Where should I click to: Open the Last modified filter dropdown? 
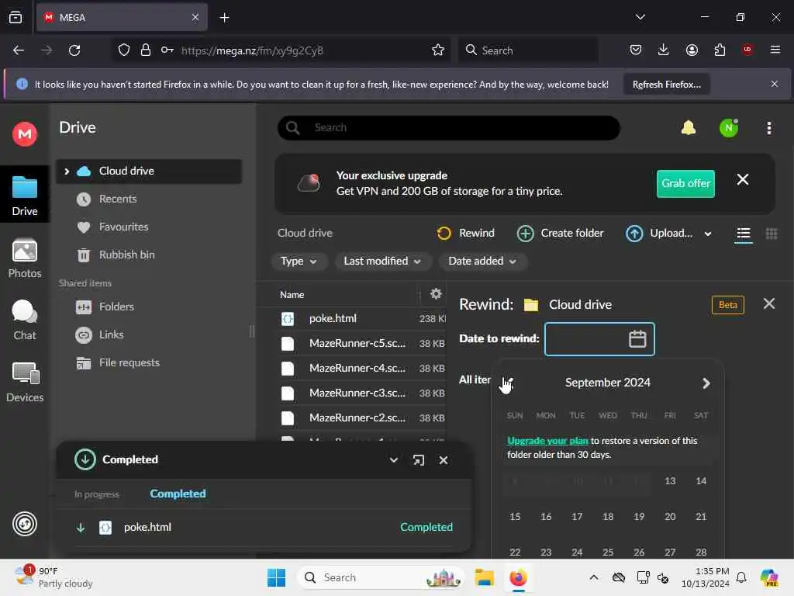pos(382,261)
